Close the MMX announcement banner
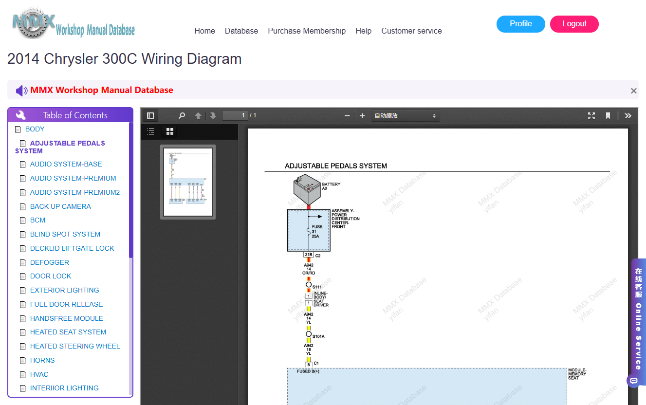 (x=633, y=91)
